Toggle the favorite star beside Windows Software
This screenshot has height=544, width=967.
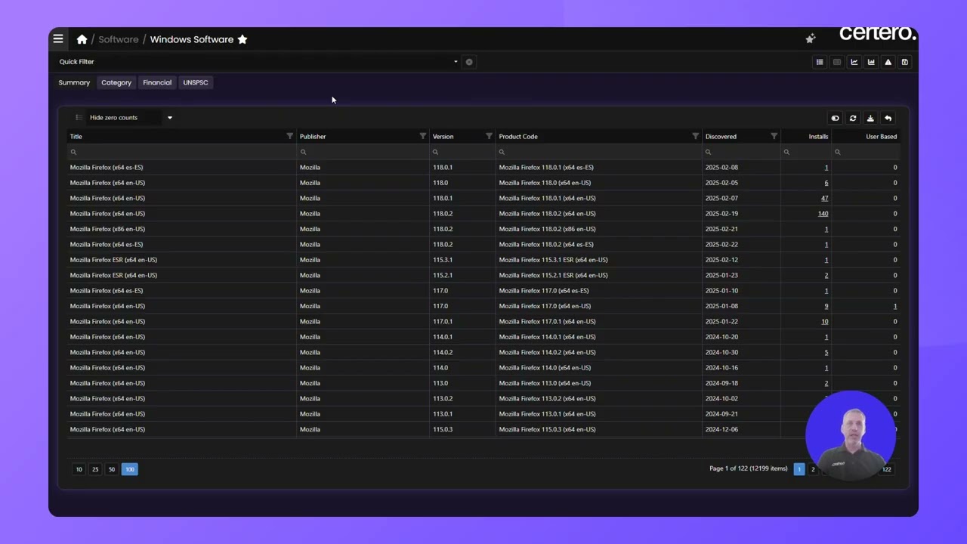(243, 39)
